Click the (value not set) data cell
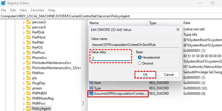Screen dimensions: 222x111 (x=194, y=29)
